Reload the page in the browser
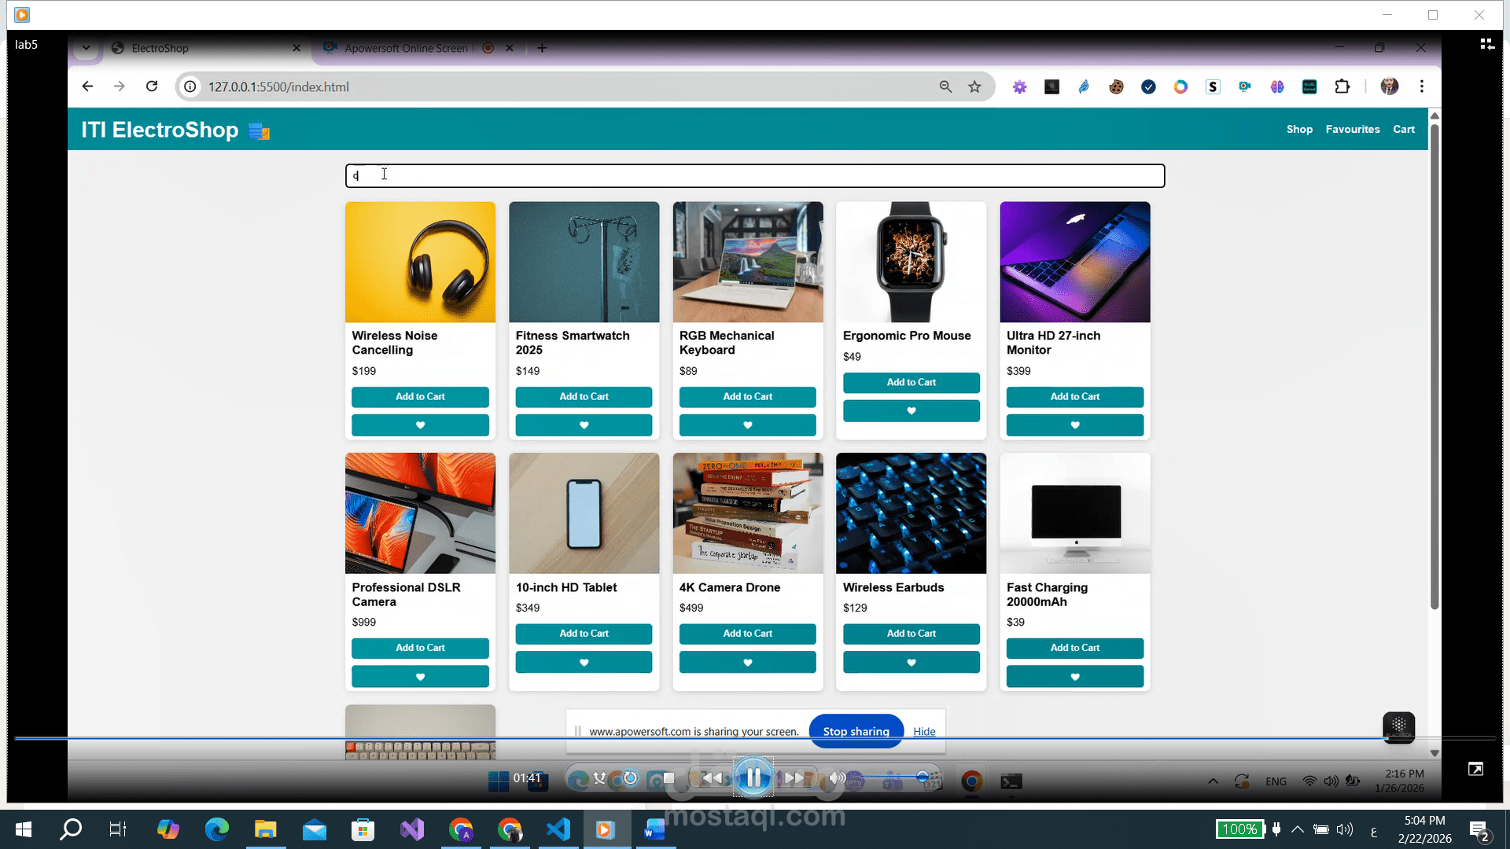 tap(152, 86)
